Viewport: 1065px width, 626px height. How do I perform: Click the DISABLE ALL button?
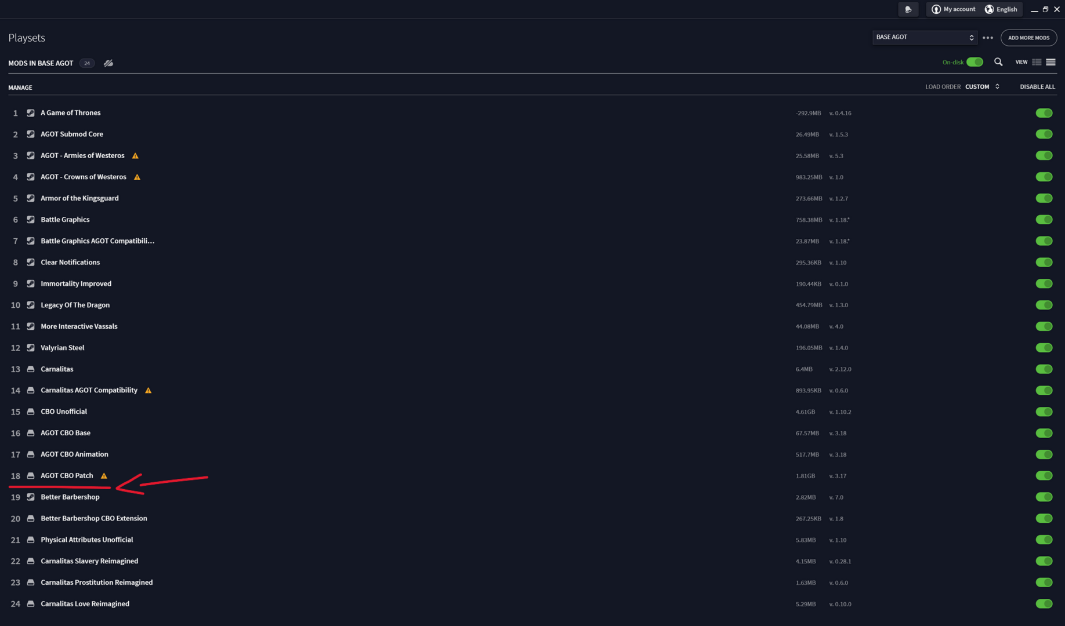tap(1037, 87)
